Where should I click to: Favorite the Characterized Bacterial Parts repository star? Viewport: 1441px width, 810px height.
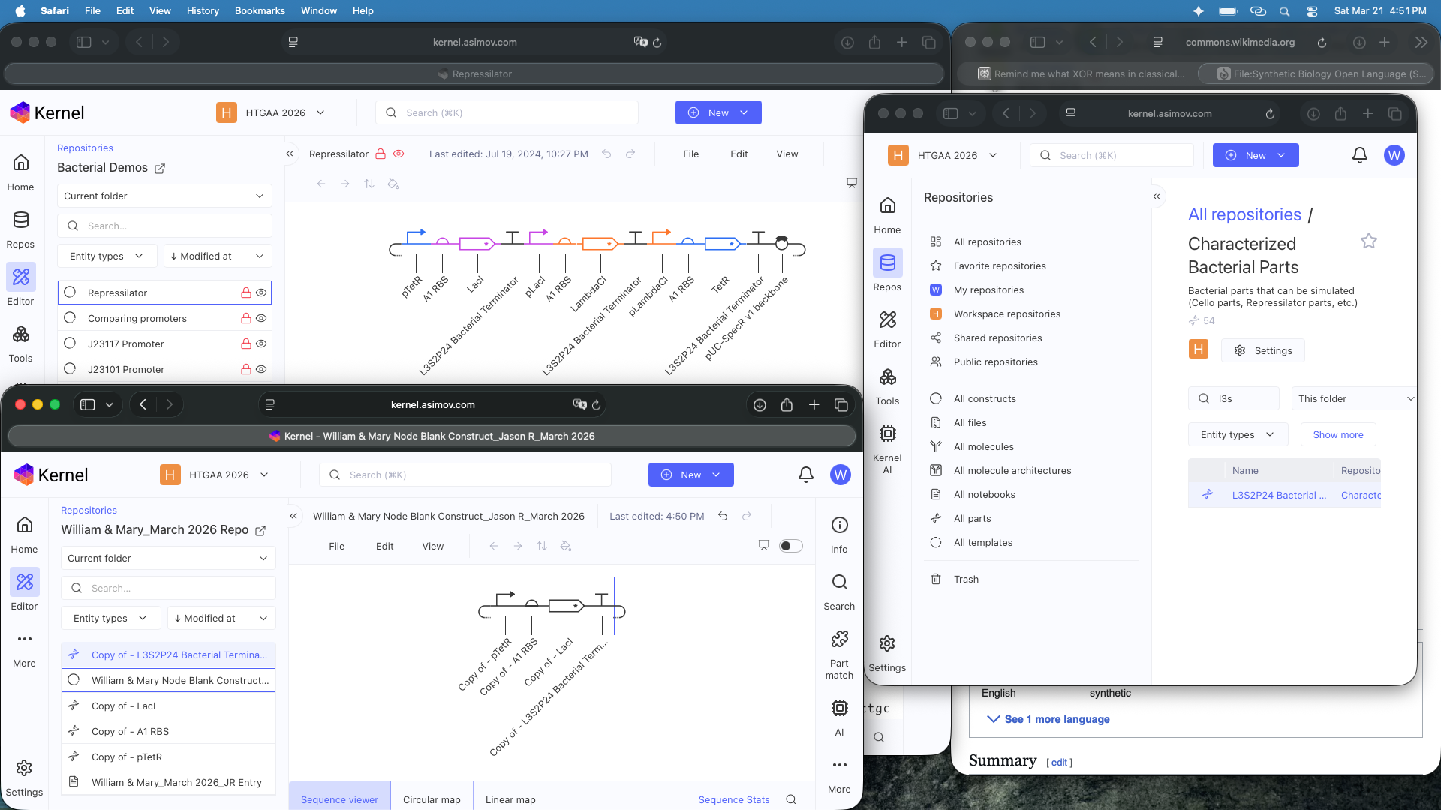[1369, 241]
